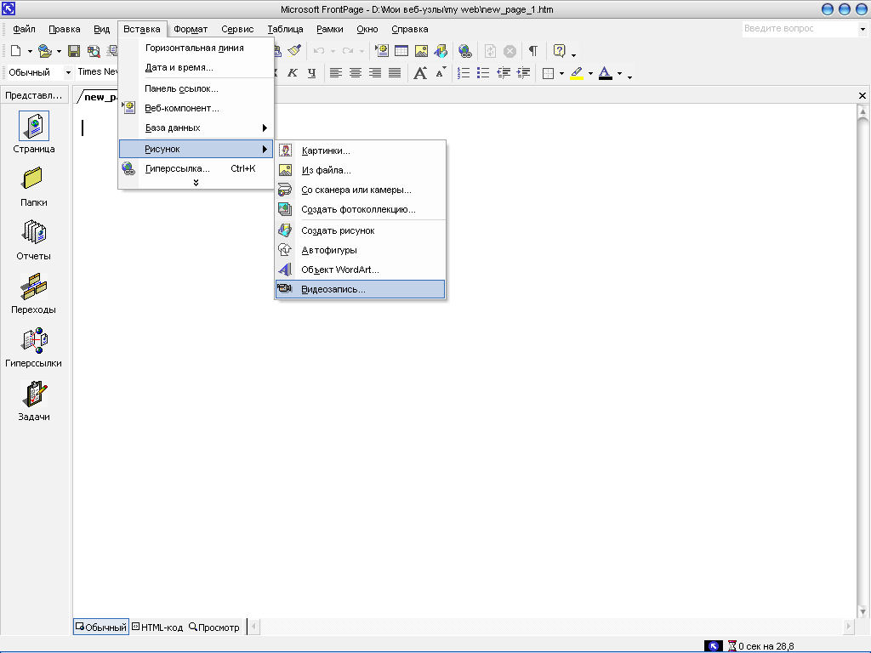The width and height of the screenshot is (871, 653).
Task: Open Страница view in sidebar
Action: (34, 132)
